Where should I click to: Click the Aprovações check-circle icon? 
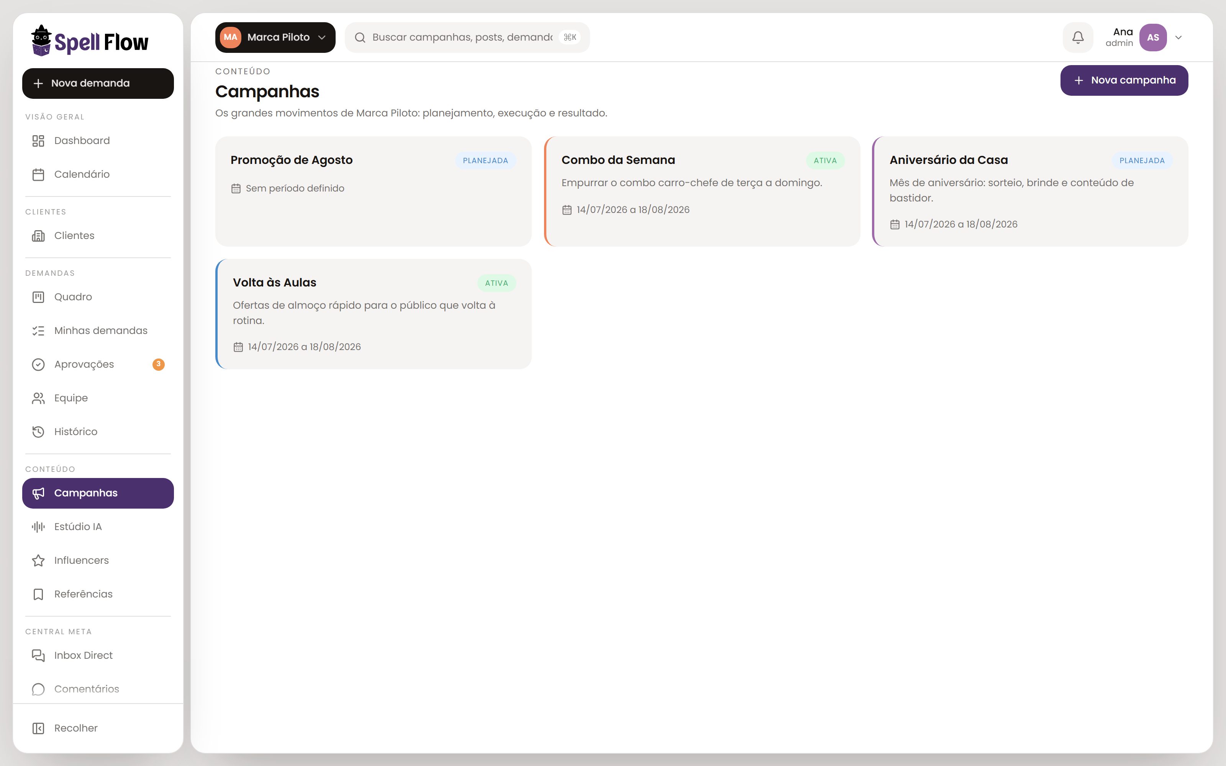[x=38, y=364]
